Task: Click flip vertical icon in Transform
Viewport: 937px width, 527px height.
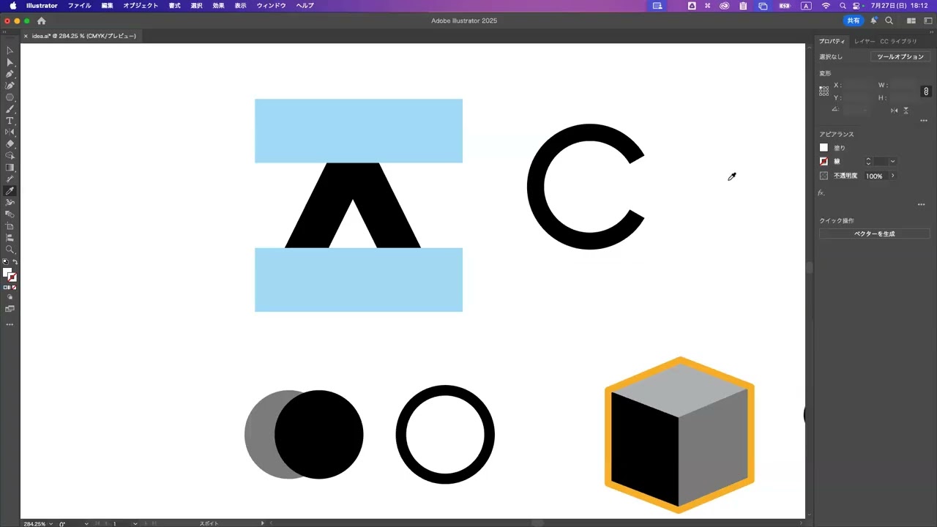Action: [906, 111]
